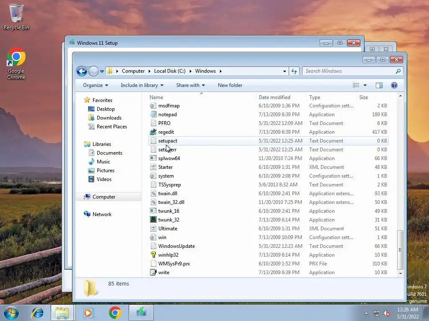Open the address bar history dropdown
This screenshot has height=321, width=429.
coord(284,71)
